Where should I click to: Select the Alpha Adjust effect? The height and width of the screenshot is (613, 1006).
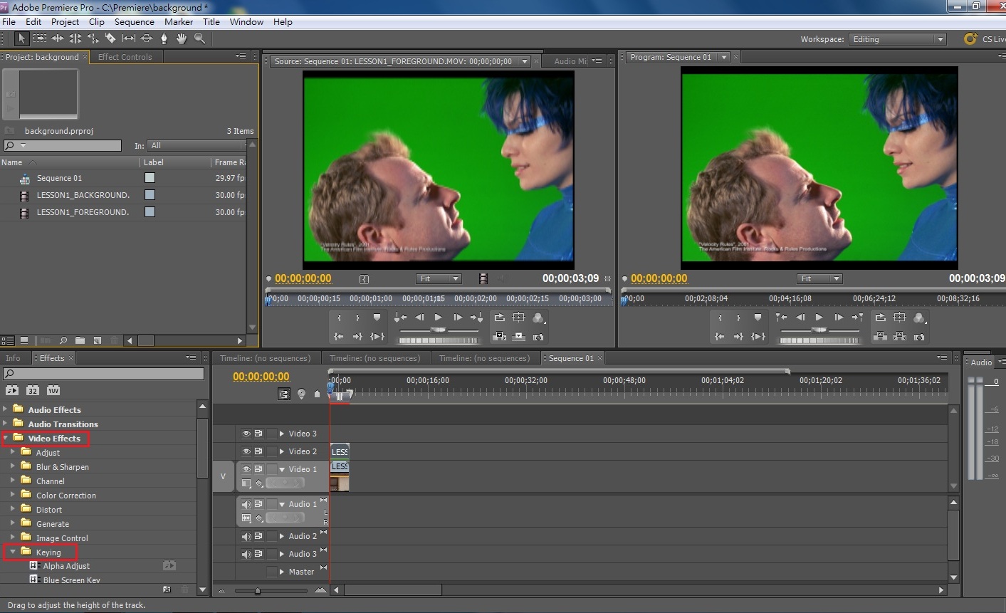[66, 566]
